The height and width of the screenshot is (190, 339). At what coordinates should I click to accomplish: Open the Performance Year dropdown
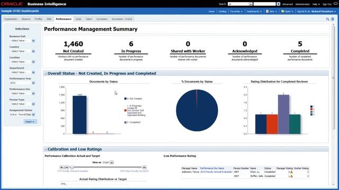point(33,83)
